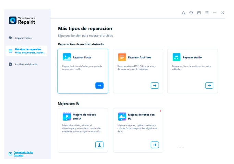Image resolution: width=234 pixels, height=164 pixels.
Task: Click the arrow button in Mejora de fotos
Action: 155,145
